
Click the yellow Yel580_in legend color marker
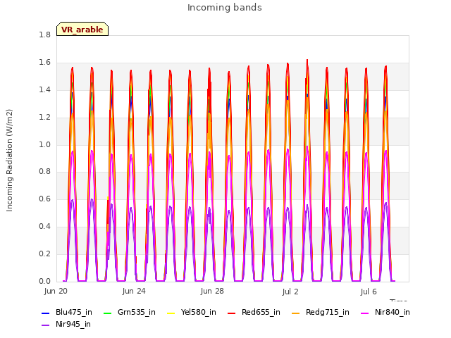click(171, 313)
